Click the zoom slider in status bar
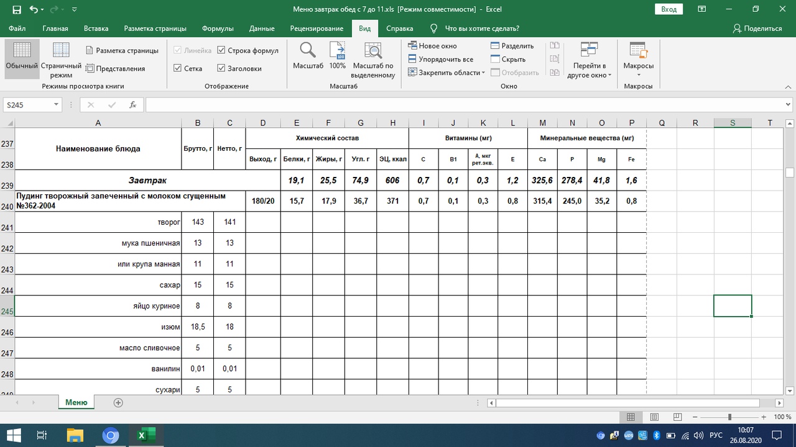 pyautogui.click(x=729, y=417)
